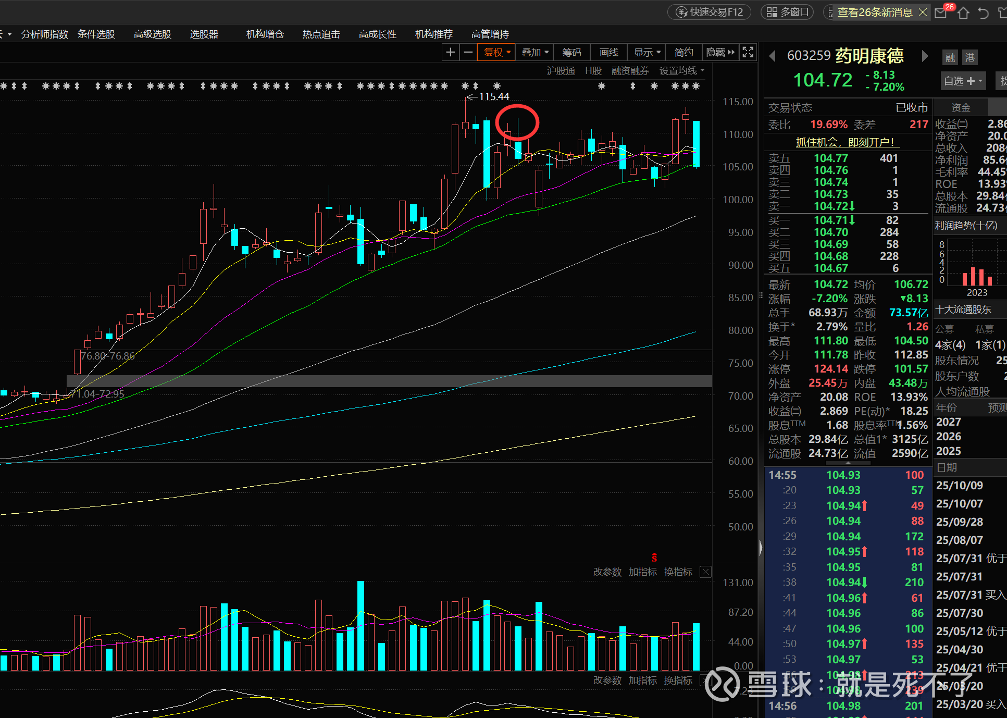Click 抓住机会,即刻开户 link

[x=847, y=142]
